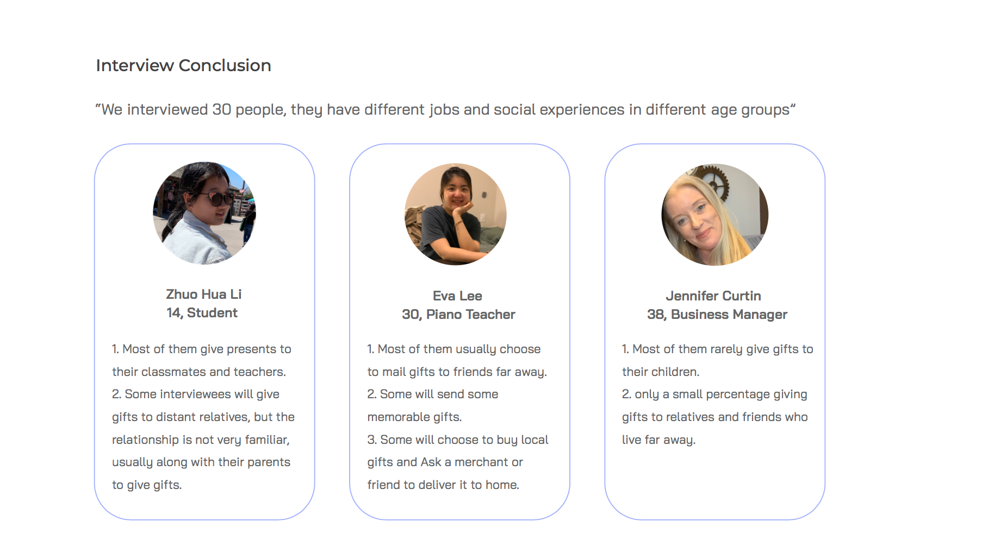This screenshot has height=552, width=982.
Task: Click the quote about interviewing 30 people
Action: click(445, 110)
